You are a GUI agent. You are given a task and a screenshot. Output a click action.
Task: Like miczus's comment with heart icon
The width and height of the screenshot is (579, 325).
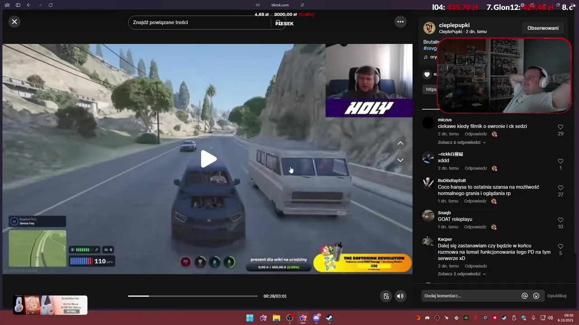560,127
